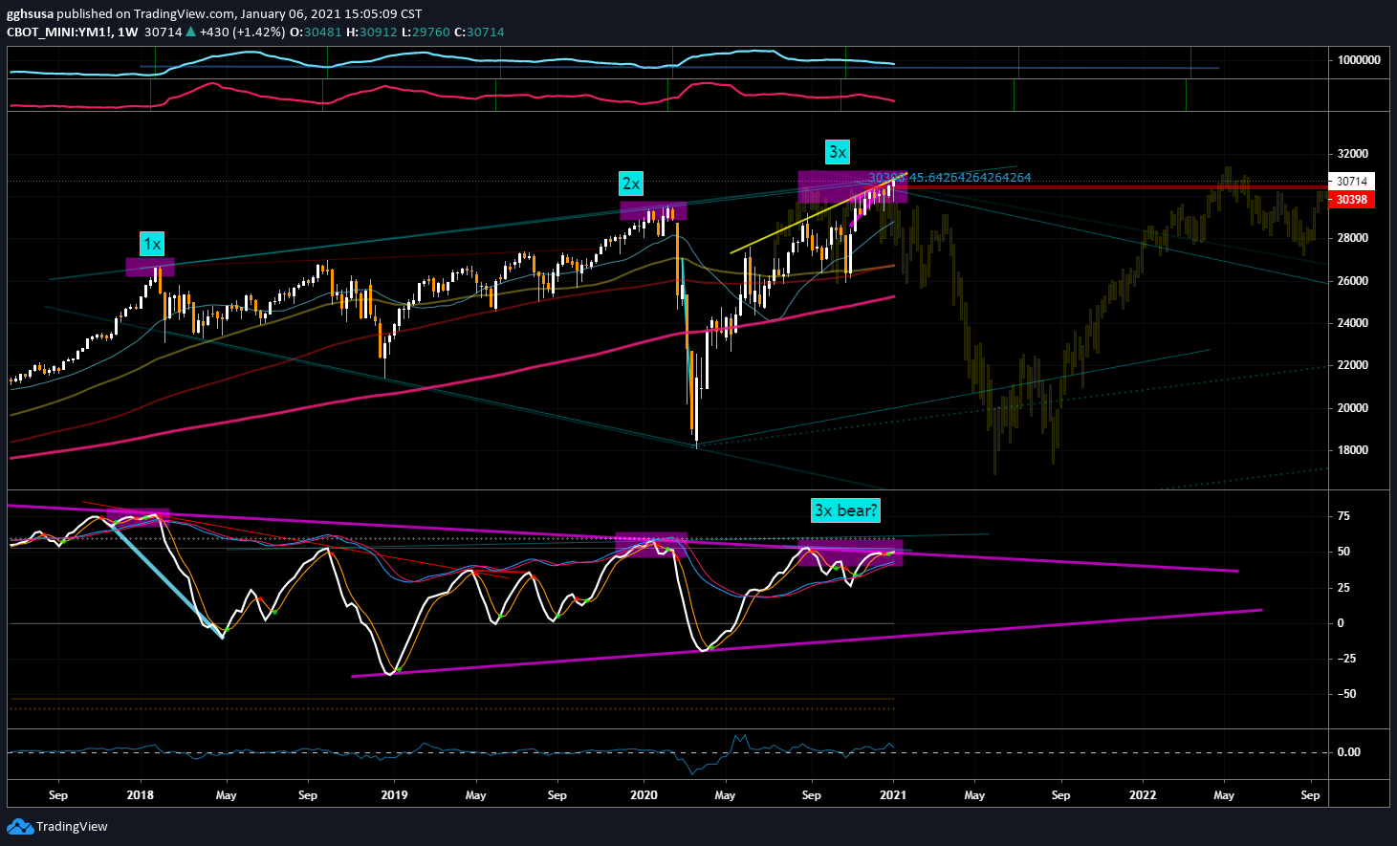Click the 32000 price axis label

1352,154
